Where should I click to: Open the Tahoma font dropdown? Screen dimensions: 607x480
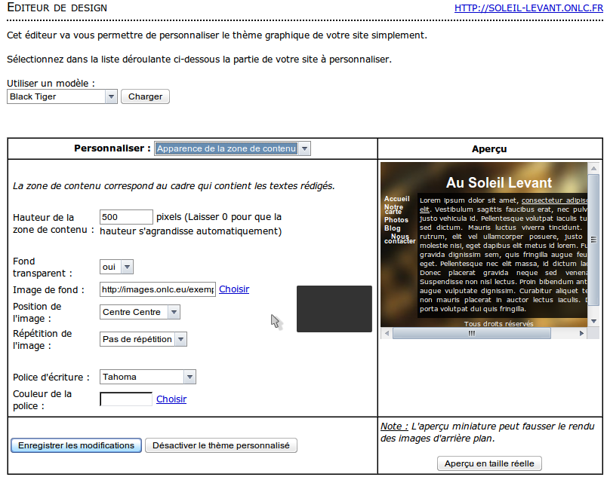click(x=148, y=377)
